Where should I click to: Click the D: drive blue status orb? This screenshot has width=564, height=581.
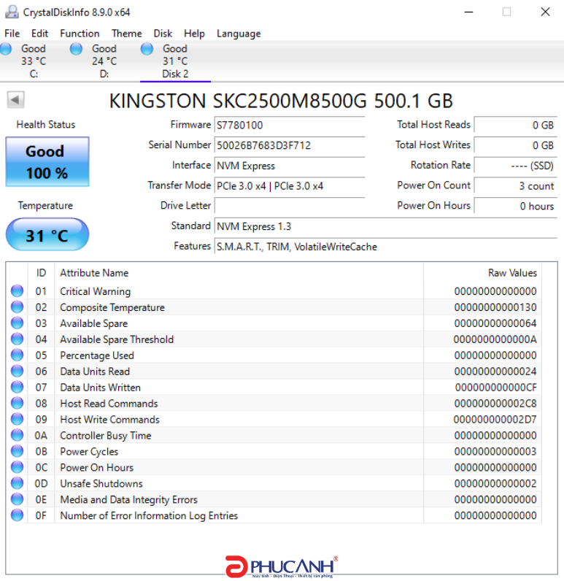pyautogui.click(x=76, y=49)
